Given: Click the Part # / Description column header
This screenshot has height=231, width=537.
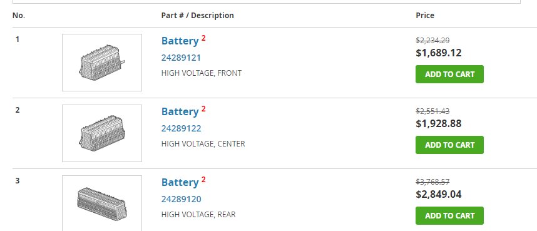Looking at the screenshot, I should (197, 16).
